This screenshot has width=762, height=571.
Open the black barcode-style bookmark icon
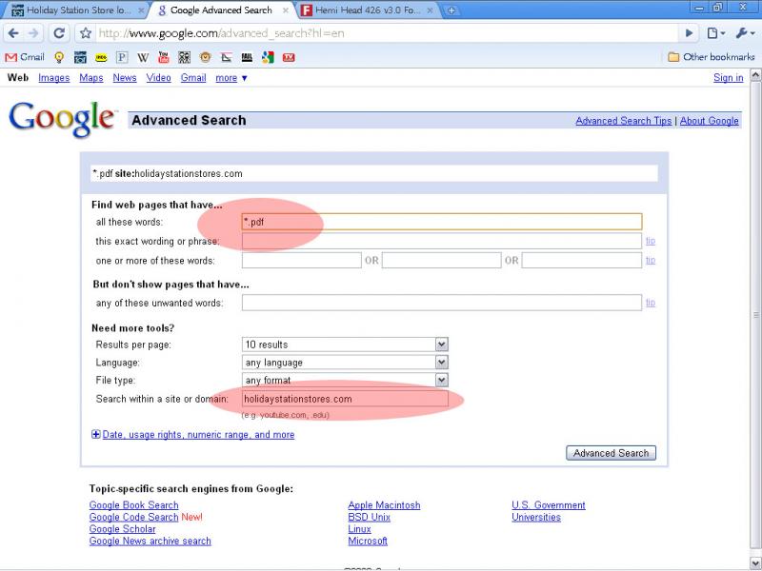coord(247,57)
